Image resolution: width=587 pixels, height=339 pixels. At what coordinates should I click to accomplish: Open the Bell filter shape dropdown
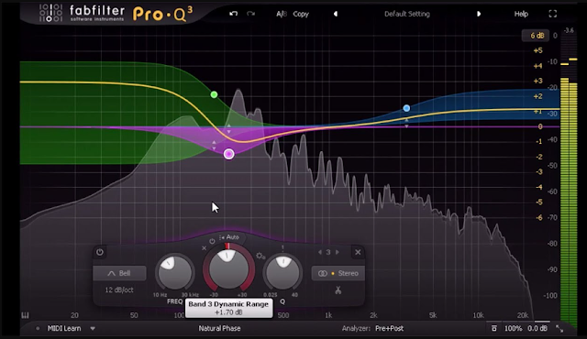tap(119, 273)
